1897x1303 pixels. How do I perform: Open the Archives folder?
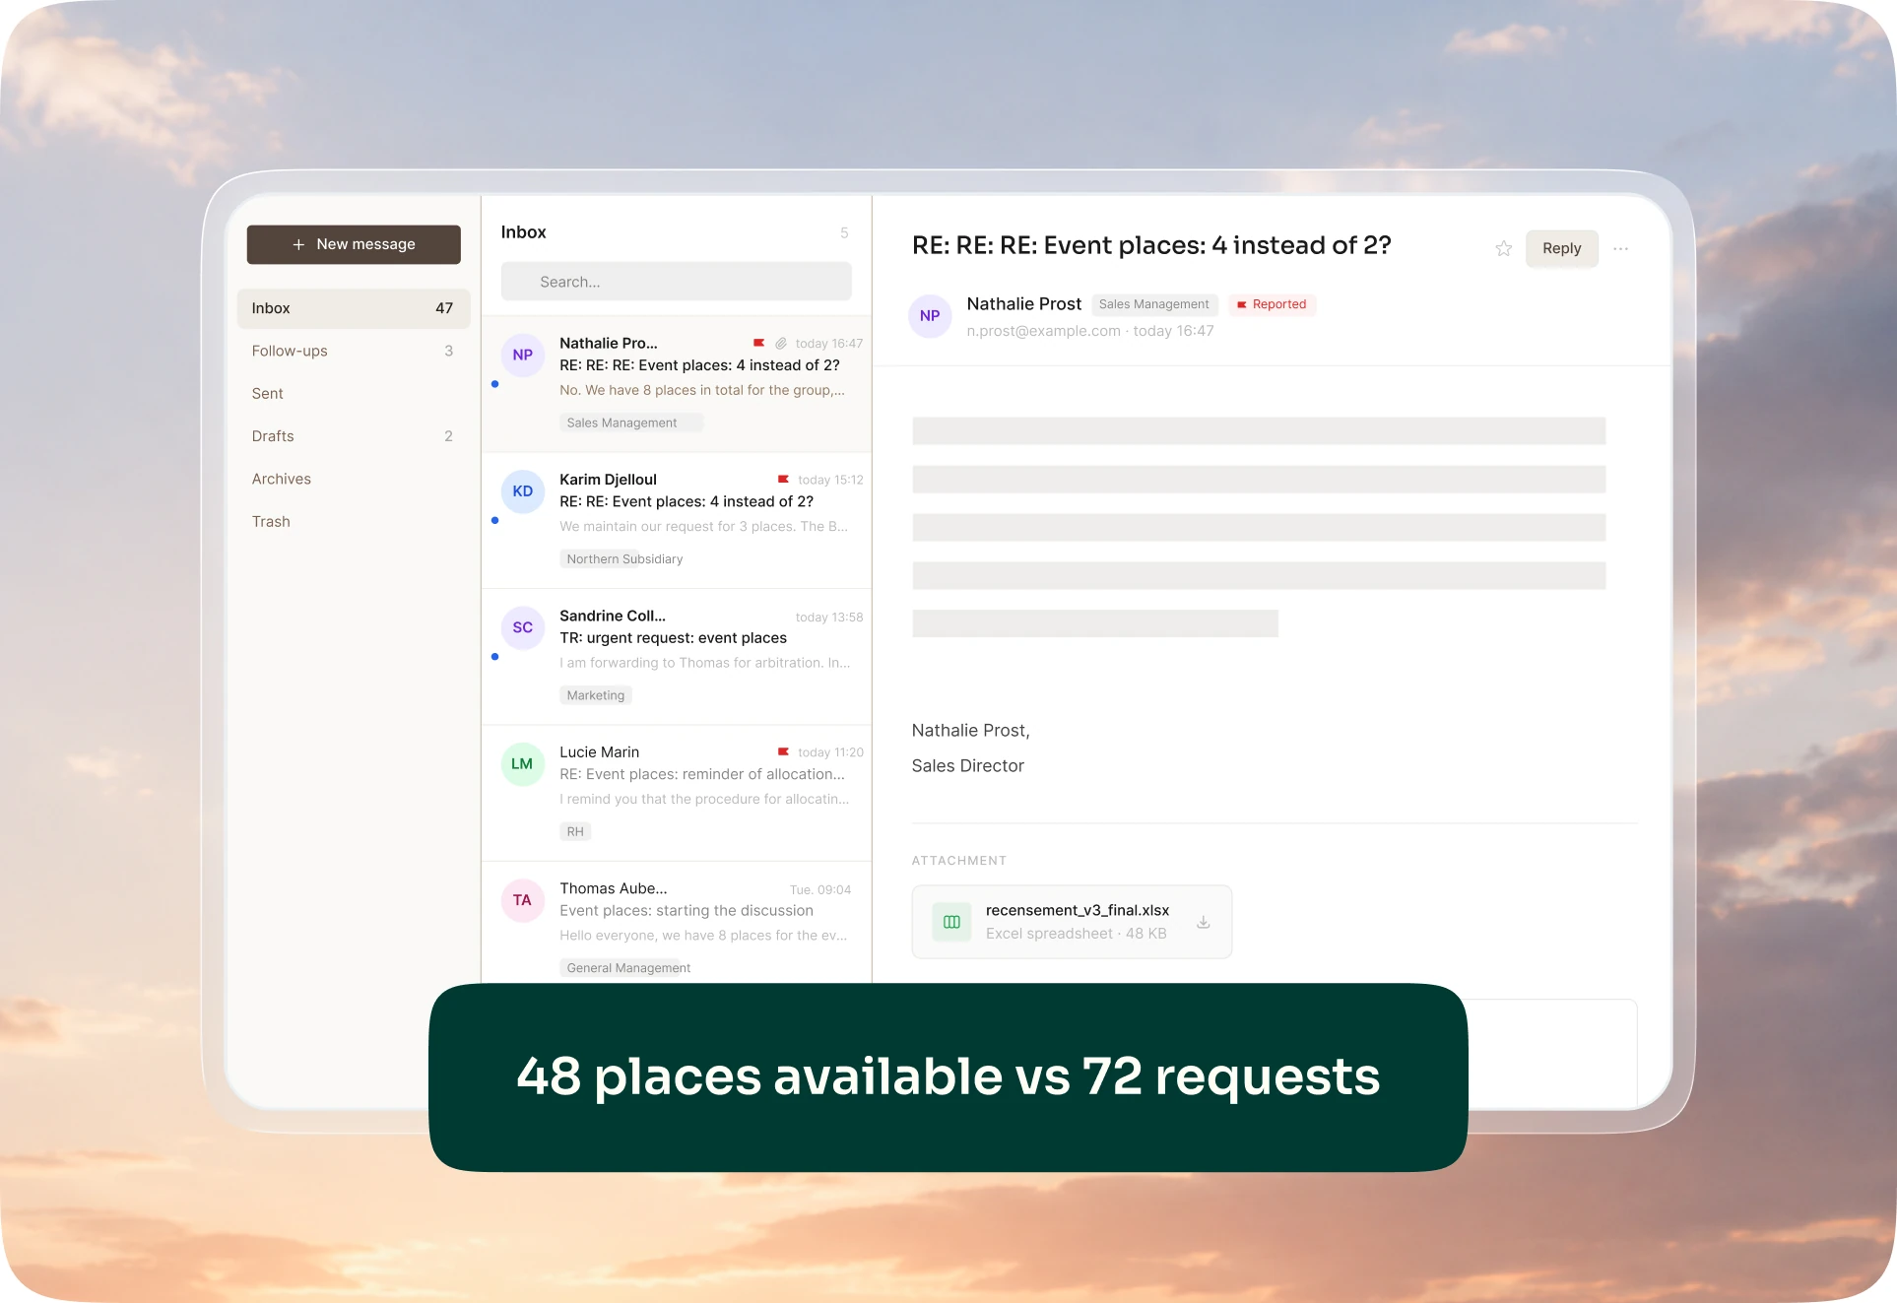pos(354,479)
